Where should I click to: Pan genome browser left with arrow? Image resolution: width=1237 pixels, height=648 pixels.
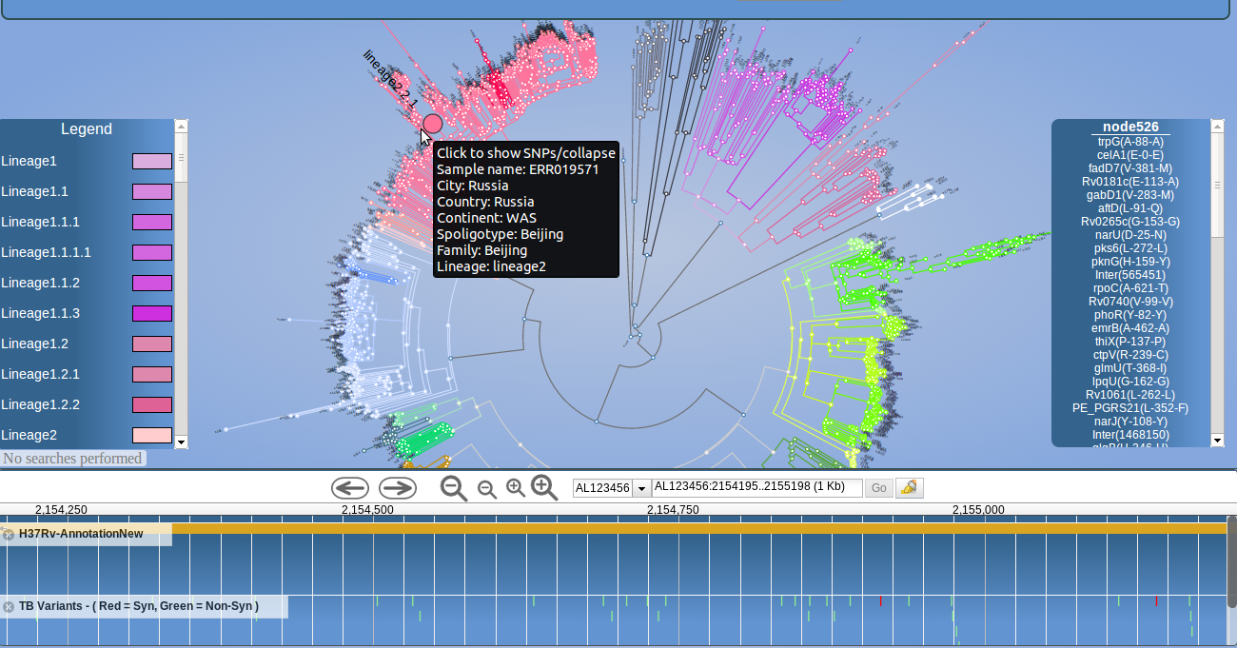coord(349,488)
